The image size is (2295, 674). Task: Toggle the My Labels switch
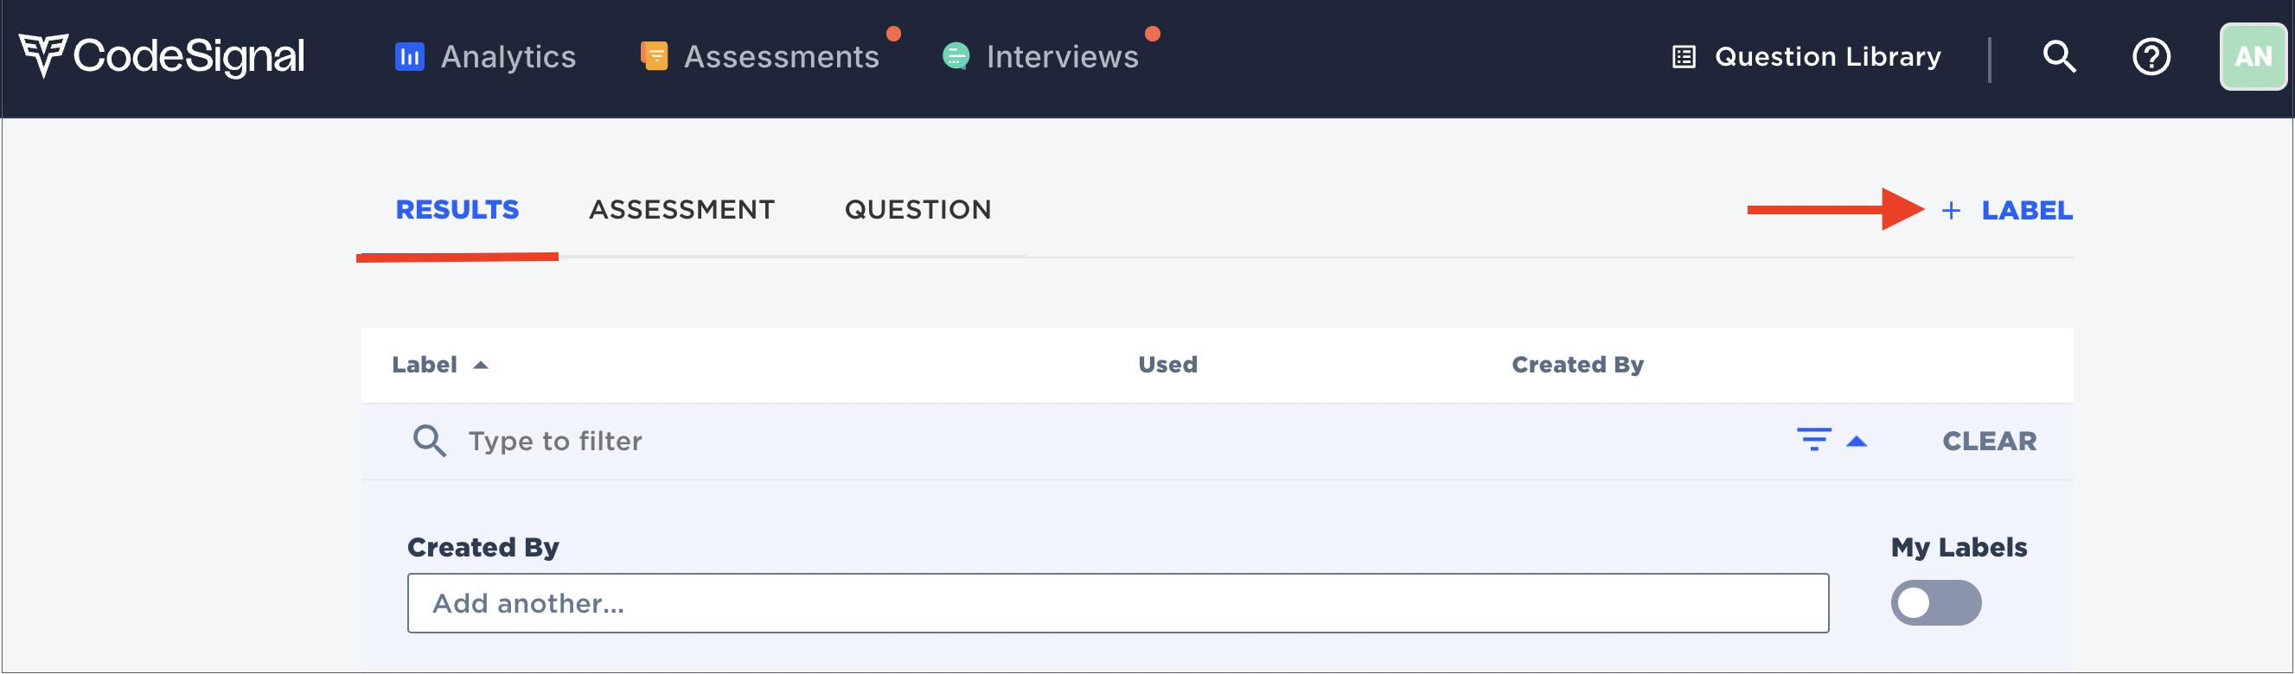tap(1935, 603)
